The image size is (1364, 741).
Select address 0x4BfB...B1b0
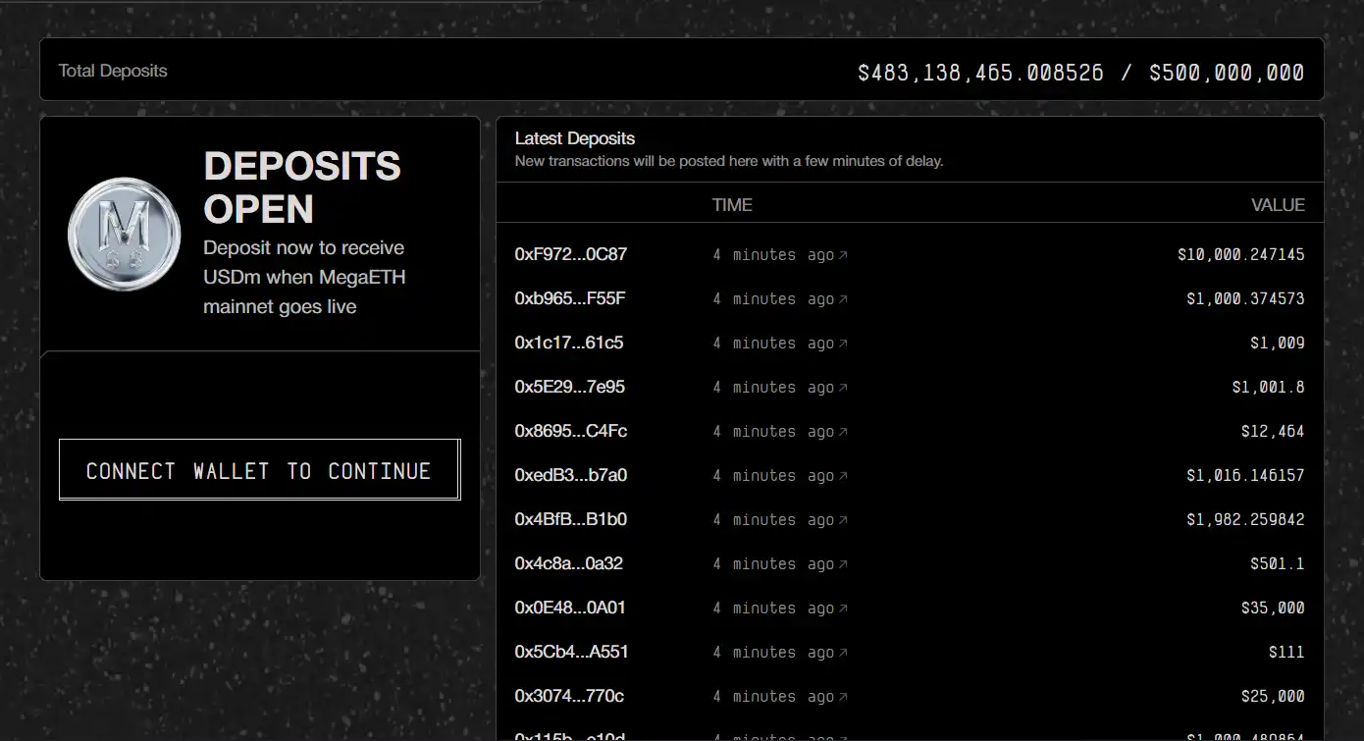571,519
